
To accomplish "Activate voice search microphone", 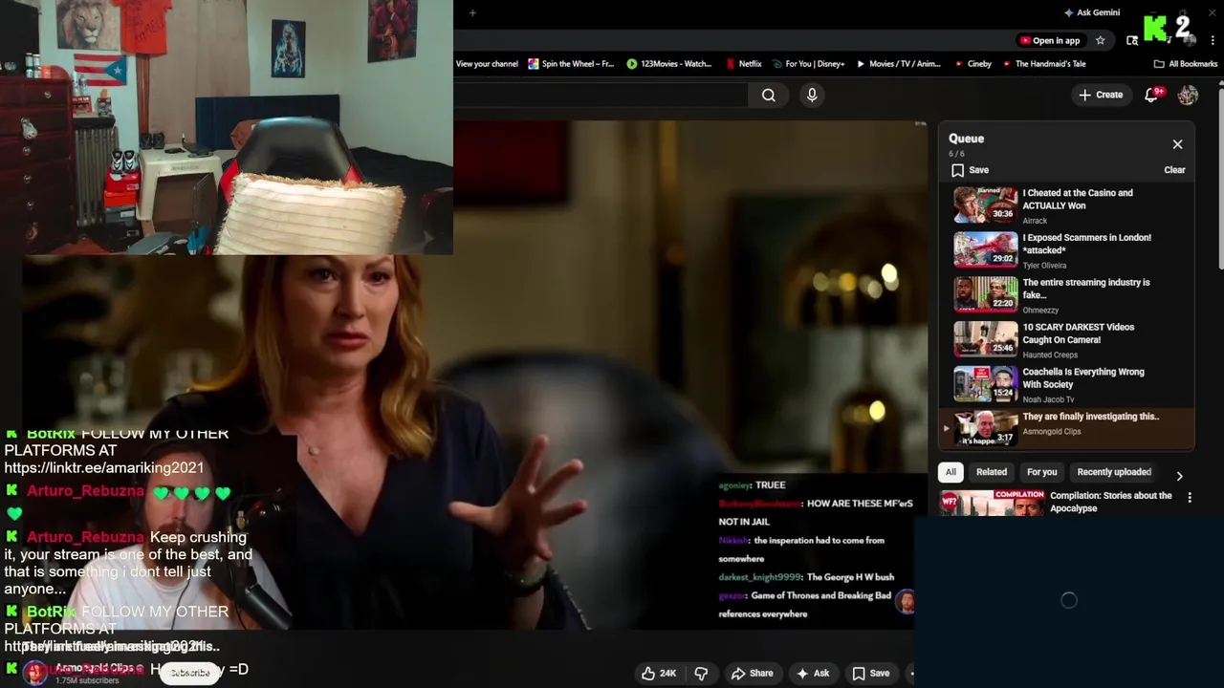I will tap(812, 95).
